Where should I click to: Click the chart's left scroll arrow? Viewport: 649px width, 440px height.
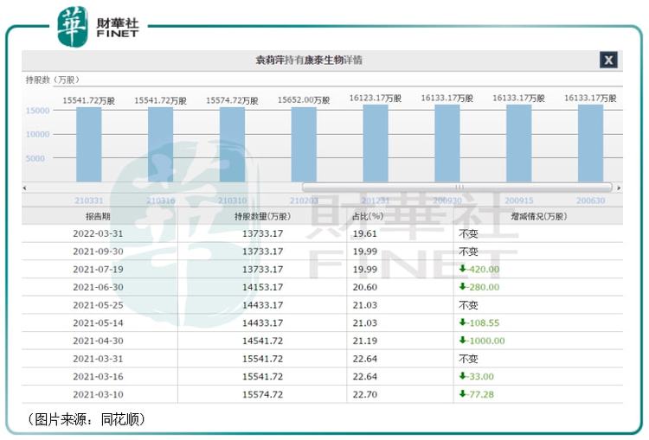click(x=25, y=188)
